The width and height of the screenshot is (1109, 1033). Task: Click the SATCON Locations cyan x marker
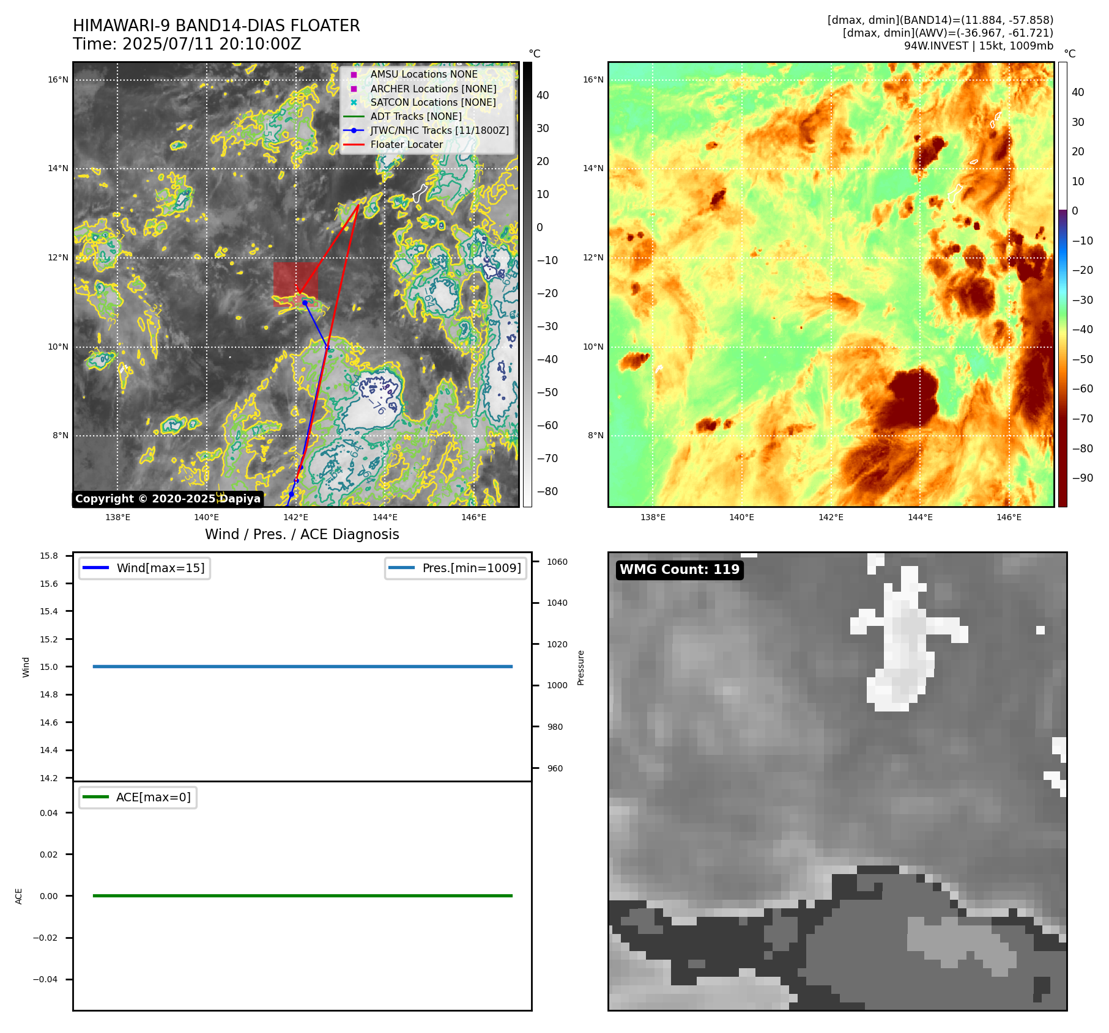354,103
